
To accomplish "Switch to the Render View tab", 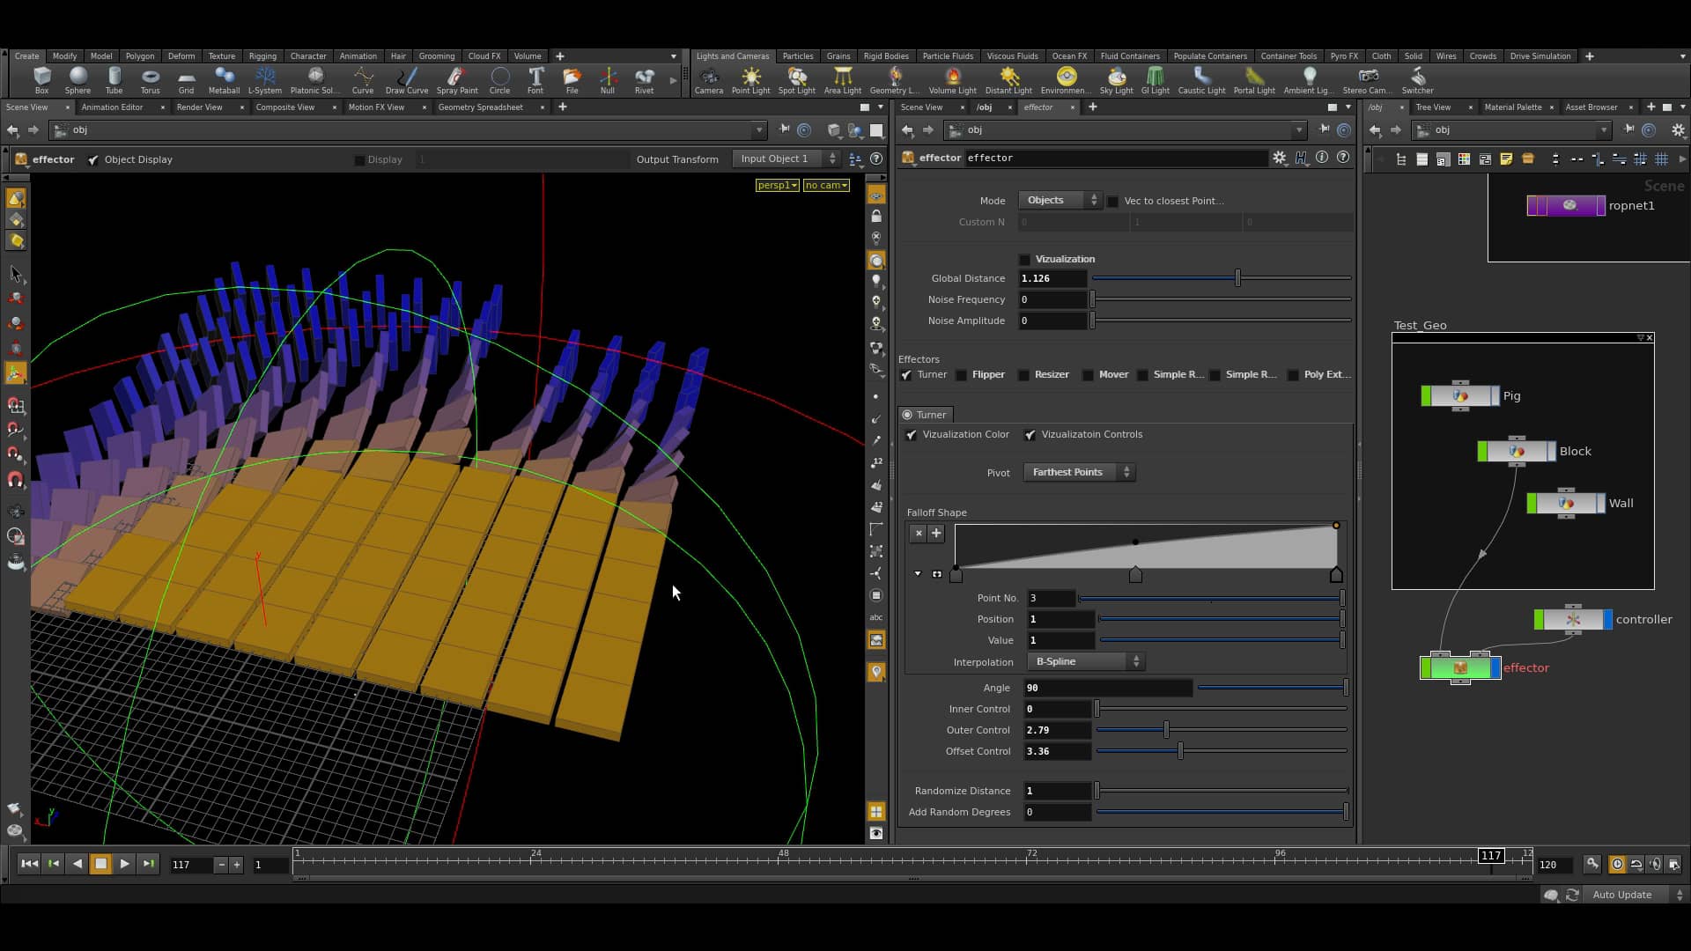I will click(x=199, y=107).
